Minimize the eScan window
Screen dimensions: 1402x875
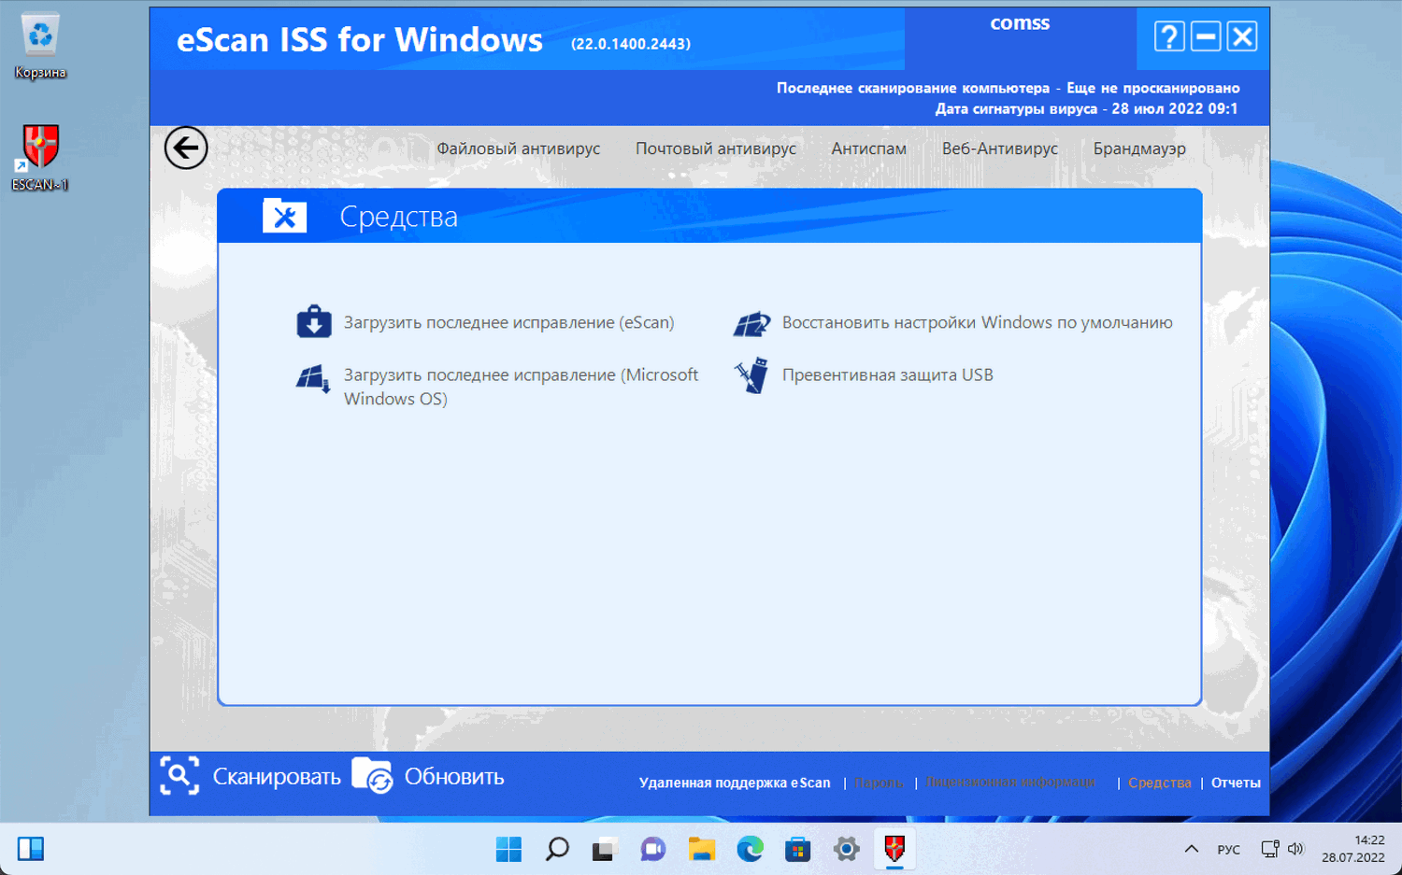click(x=1206, y=36)
